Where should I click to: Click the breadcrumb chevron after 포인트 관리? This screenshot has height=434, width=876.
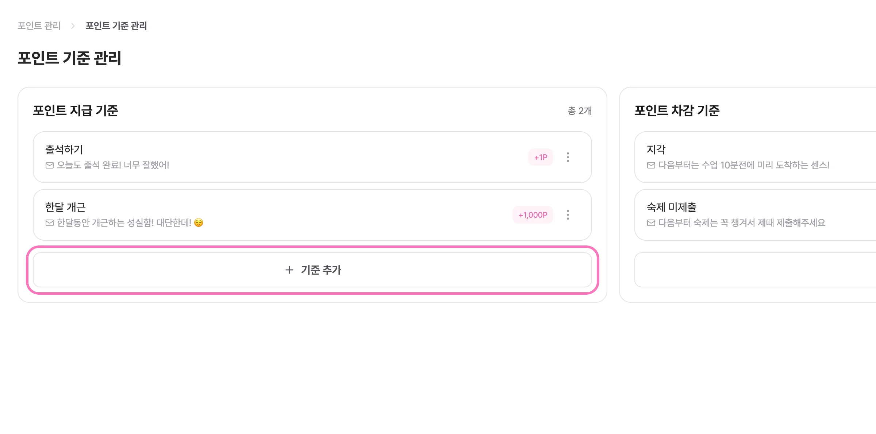(x=73, y=26)
